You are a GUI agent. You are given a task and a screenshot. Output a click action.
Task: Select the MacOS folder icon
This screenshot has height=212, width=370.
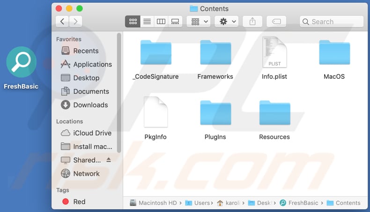click(334, 53)
